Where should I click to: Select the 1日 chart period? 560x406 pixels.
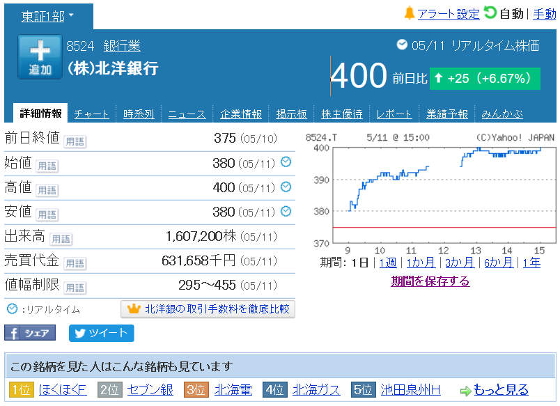click(x=359, y=263)
